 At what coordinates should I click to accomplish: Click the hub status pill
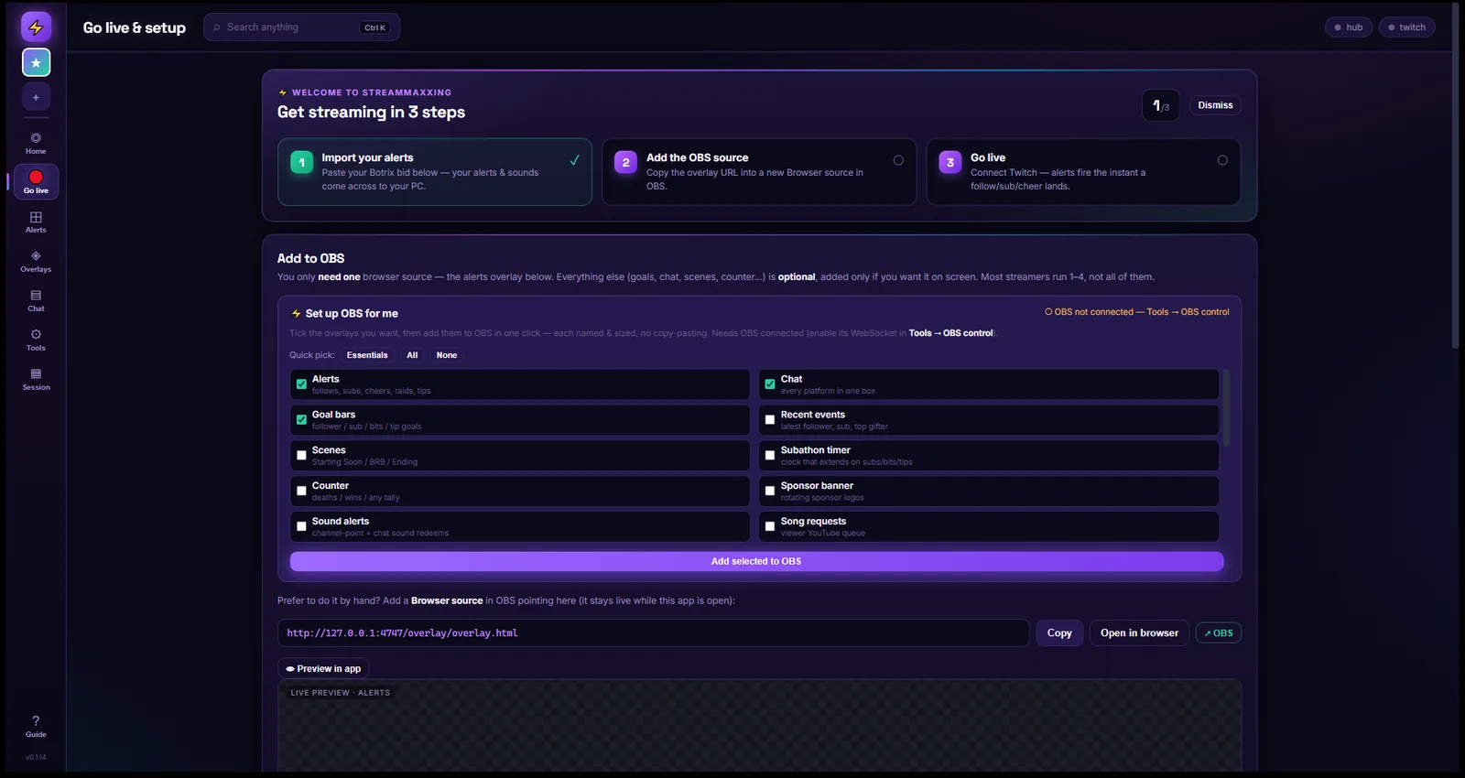pos(1349,27)
